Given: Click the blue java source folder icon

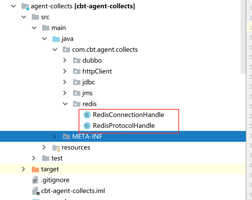Looking at the screenshot, I should [x=56, y=39].
